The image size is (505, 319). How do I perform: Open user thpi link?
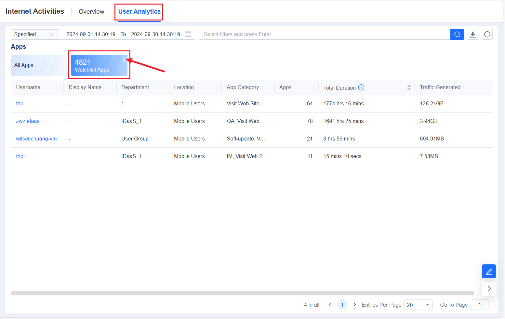tap(20, 156)
